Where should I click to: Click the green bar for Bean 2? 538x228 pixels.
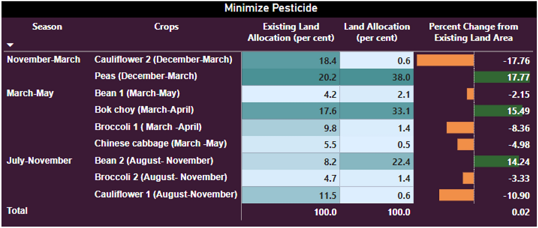tap(496, 161)
